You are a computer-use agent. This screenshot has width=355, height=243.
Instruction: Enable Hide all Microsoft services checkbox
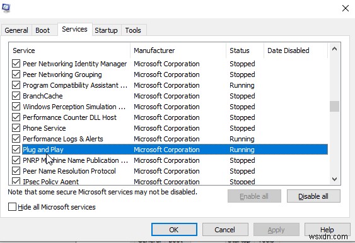point(12,207)
